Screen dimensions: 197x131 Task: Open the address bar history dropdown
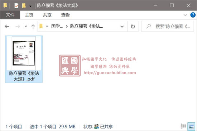[122, 27]
